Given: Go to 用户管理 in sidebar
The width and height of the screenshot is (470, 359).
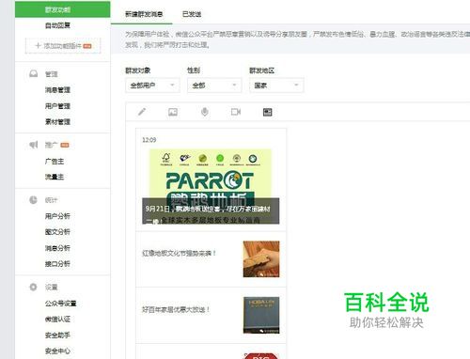Looking at the screenshot, I should coord(57,106).
